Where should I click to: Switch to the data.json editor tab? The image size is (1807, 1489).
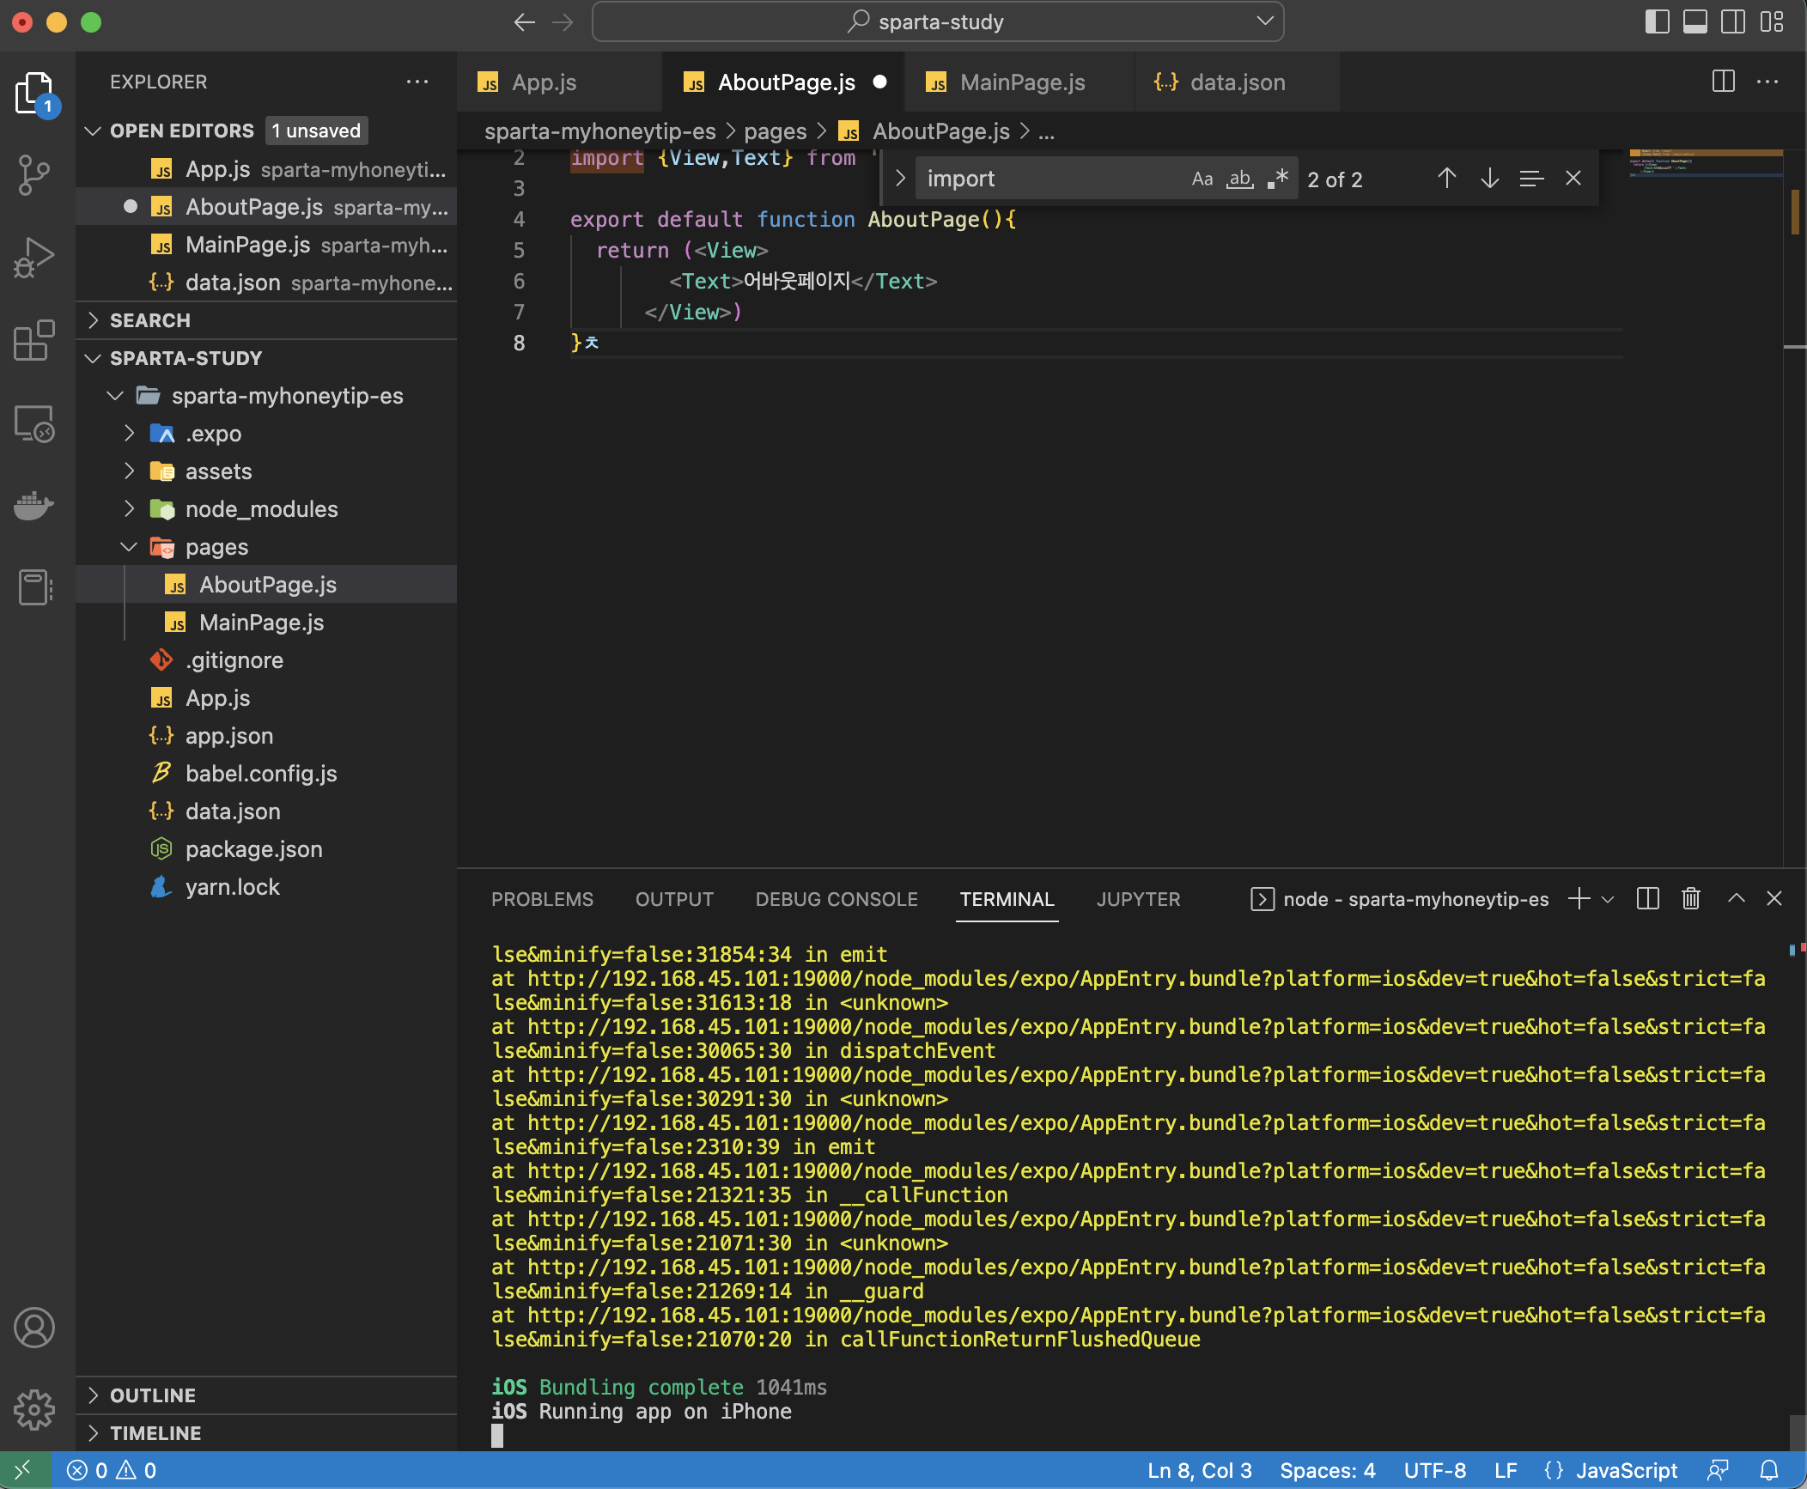click(1237, 82)
